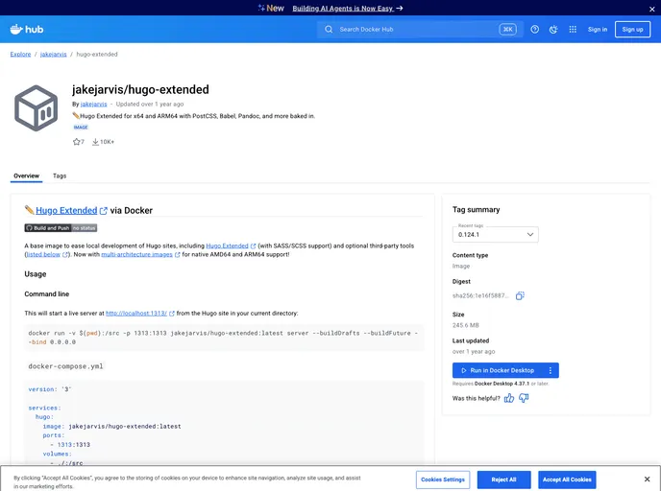Click external icon beside multi-architecture images
This screenshot has width=661, height=491.
(178, 254)
